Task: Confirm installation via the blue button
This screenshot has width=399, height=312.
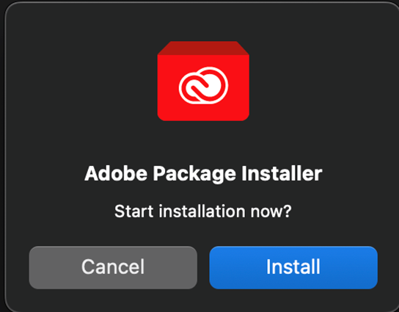Action: pyautogui.click(x=293, y=267)
